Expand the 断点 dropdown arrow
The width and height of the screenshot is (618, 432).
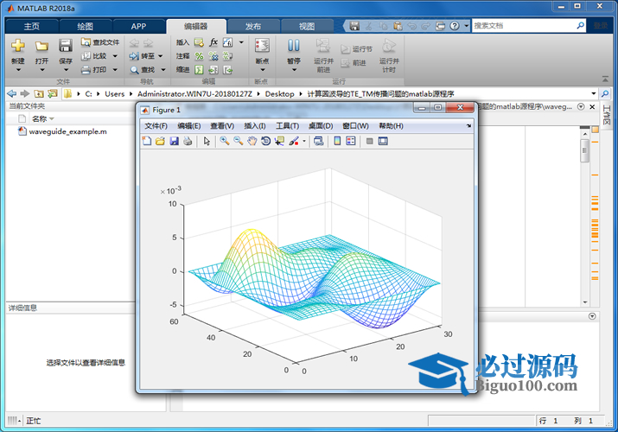tap(263, 70)
